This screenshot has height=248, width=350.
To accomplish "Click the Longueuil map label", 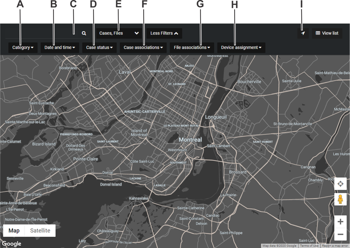I will point(216,117).
